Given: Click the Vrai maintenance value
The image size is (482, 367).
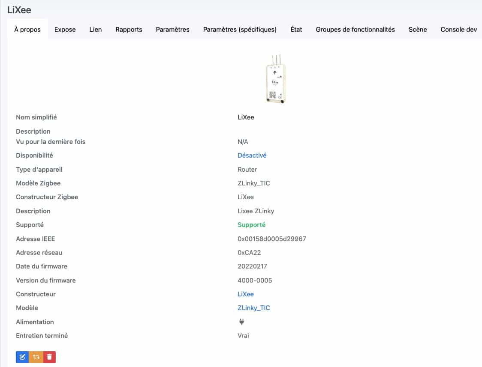Looking at the screenshot, I should click(x=243, y=335).
